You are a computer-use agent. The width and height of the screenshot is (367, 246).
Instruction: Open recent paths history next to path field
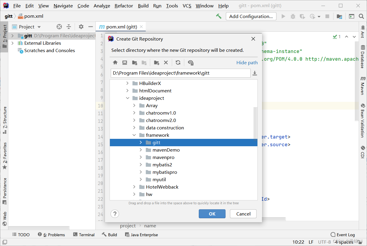tap(255, 73)
